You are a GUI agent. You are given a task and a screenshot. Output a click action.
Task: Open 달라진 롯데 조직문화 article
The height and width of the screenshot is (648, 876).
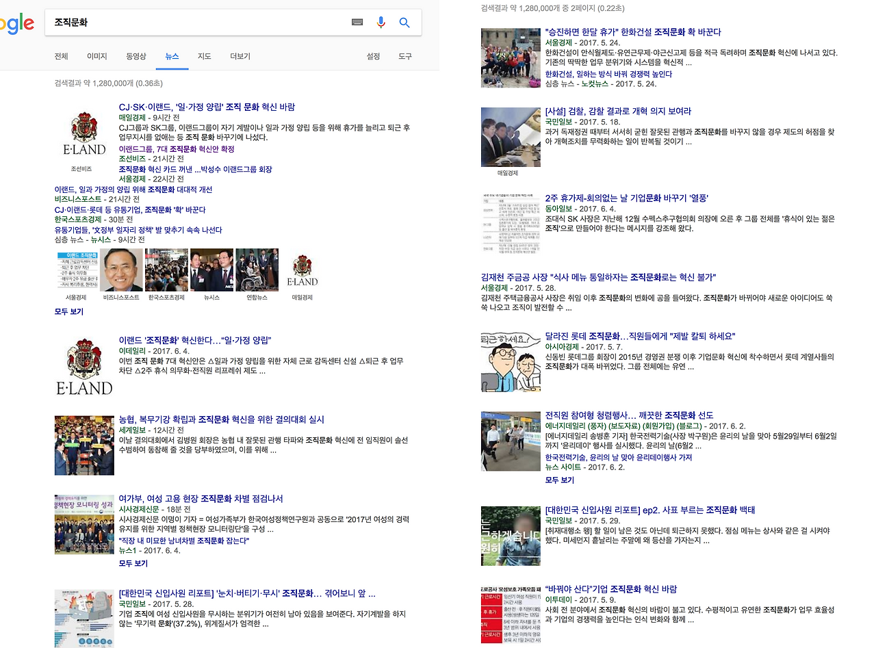pos(640,337)
